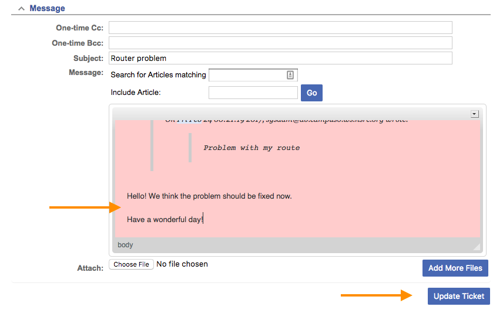503x310 pixels.
Task: Click the editor resize handle corner
Action: tap(477, 247)
